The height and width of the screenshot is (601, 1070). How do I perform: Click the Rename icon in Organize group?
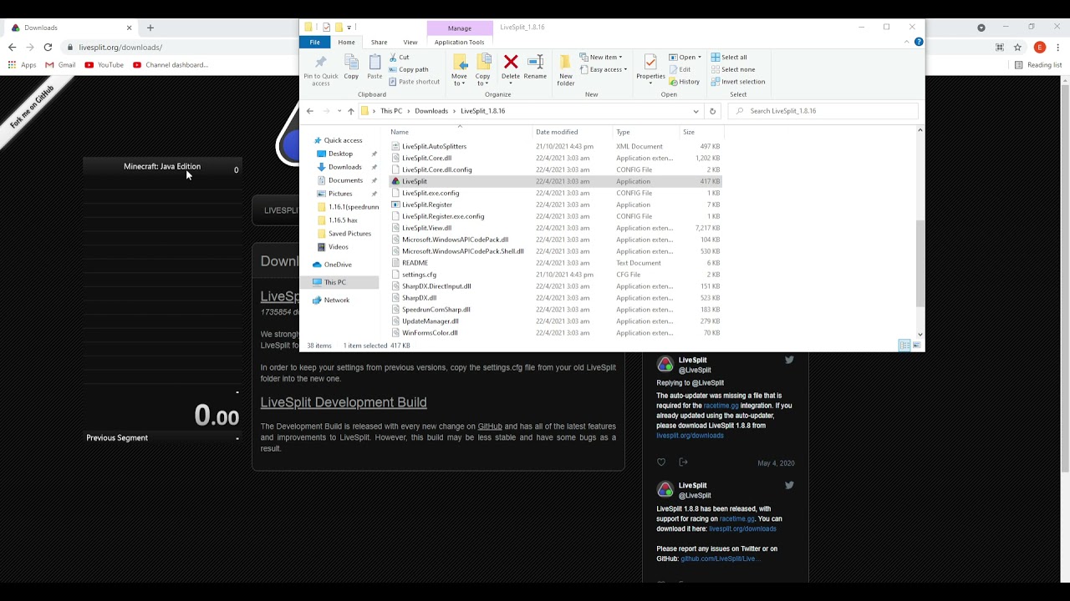535,63
